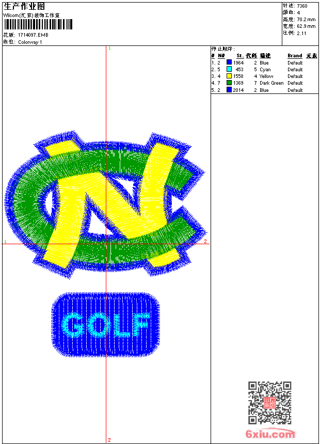Select the NC logo embroidery design
The height and width of the screenshot is (444, 320).
pos(105,204)
